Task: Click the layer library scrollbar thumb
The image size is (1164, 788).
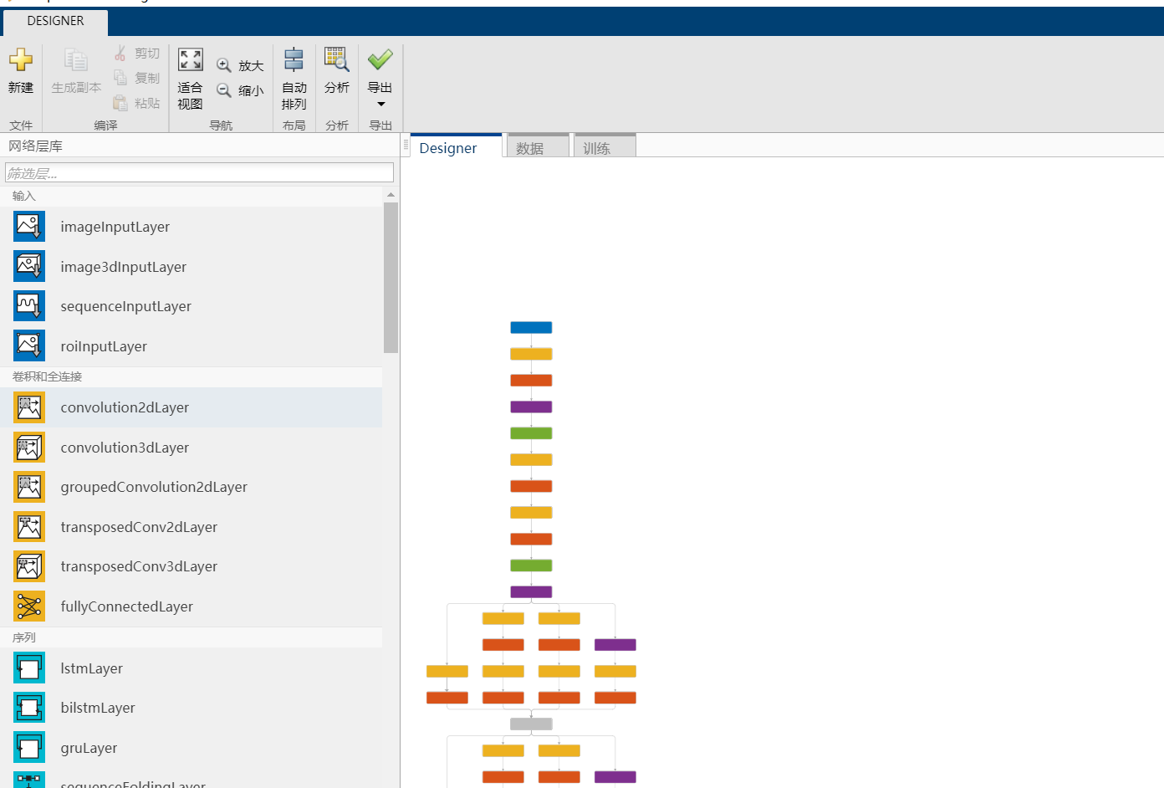Action: click(391, 277)
